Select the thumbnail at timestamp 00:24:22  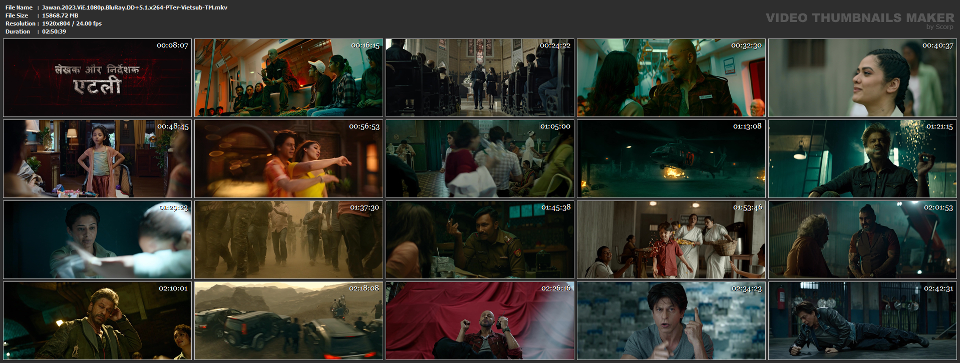tap(480, 78)
